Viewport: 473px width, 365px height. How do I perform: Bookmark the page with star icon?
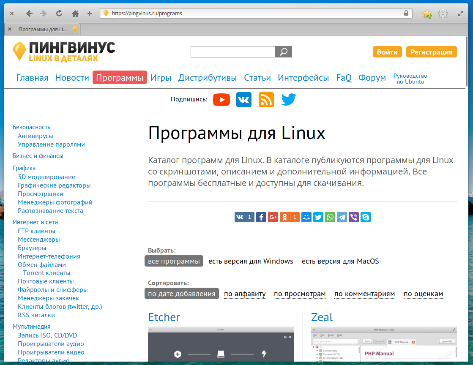427,14
